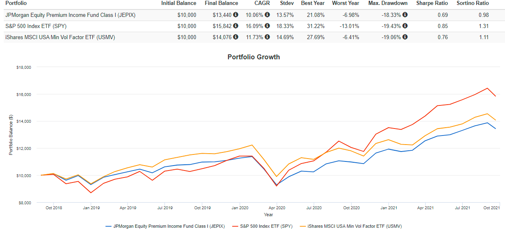
Task: Click the Final Balance column header
Action: coord(221,3)
